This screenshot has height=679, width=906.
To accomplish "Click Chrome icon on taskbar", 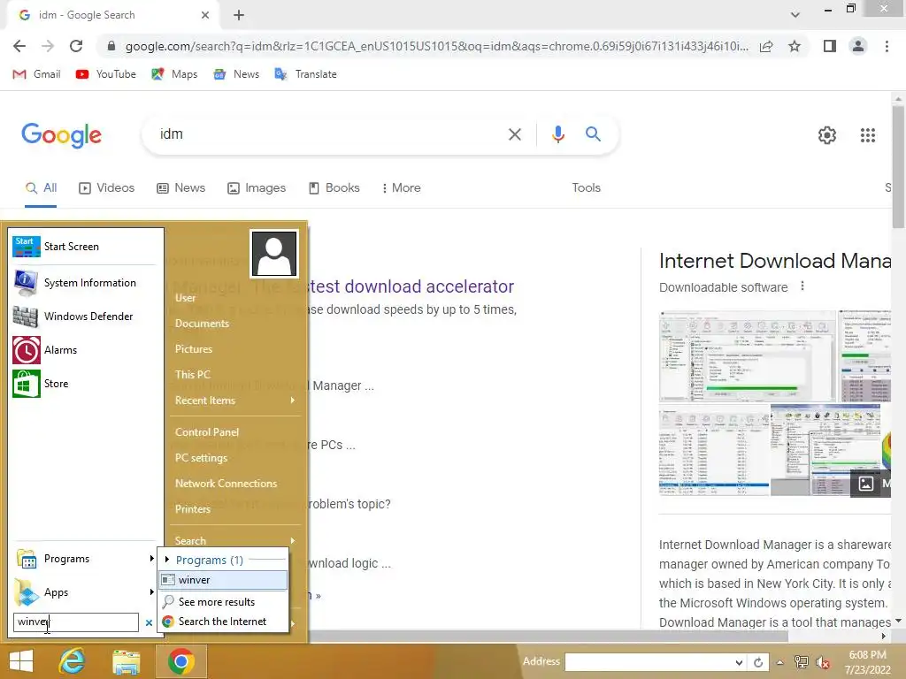I will 180,661.
